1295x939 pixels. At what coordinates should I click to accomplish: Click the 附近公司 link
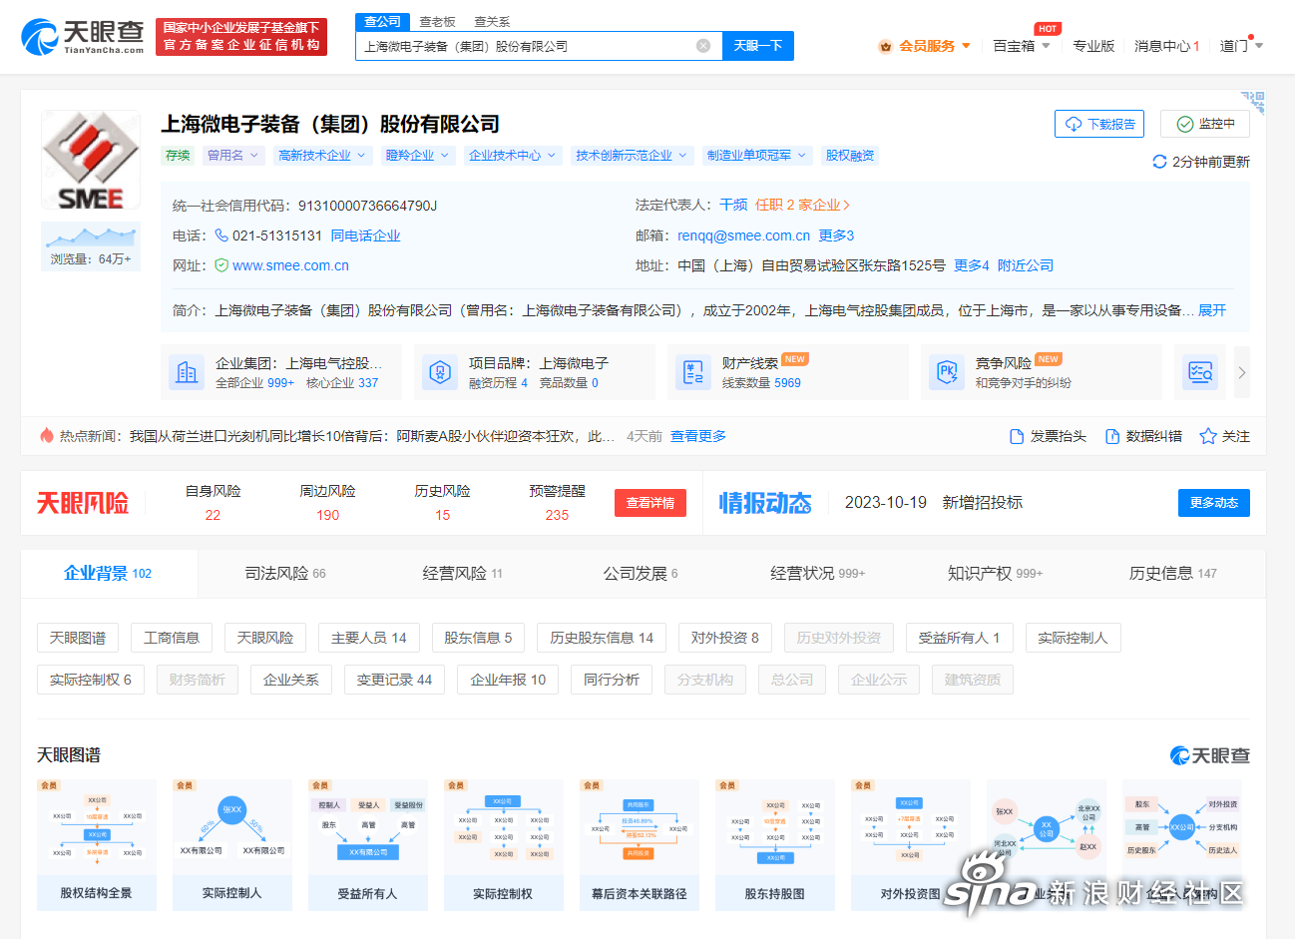pyautogui.click(x=1026, y=265)
